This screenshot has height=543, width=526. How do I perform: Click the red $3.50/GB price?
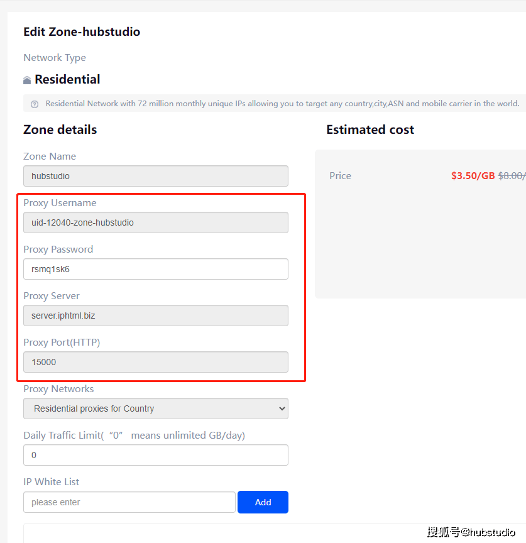(473, 176)
